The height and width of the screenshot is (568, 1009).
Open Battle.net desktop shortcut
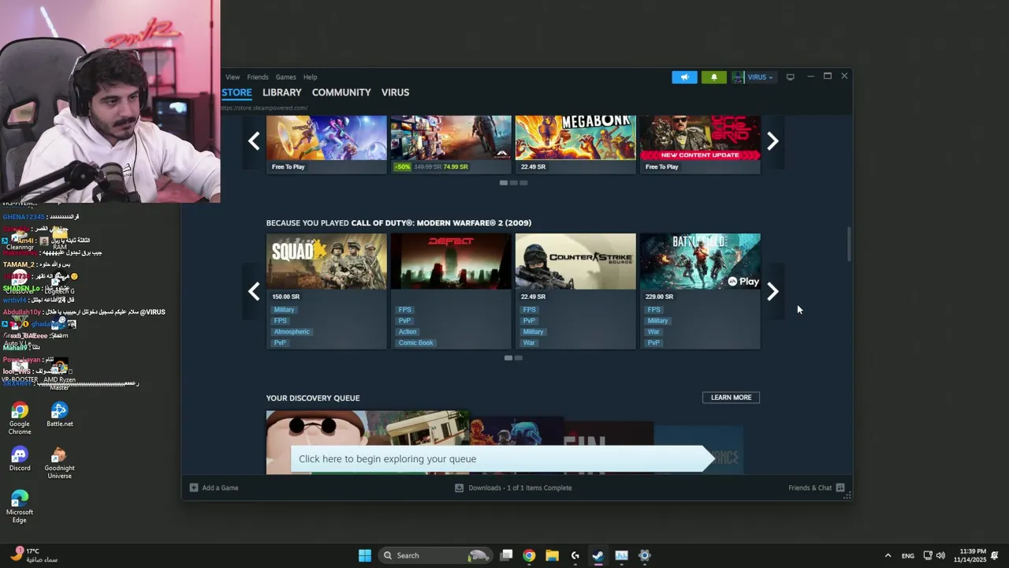coord(59,415)
